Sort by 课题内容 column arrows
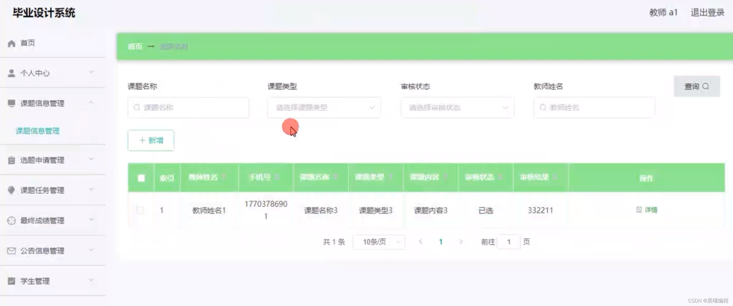Viewport: 733px width, 306px height. click(445, 177)
